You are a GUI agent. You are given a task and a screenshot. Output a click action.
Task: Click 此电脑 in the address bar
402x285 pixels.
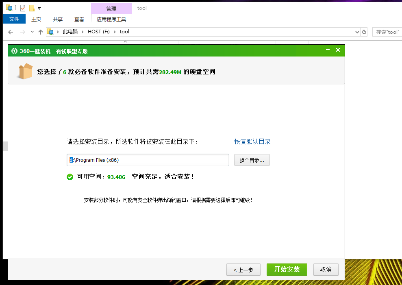(70, 32)
